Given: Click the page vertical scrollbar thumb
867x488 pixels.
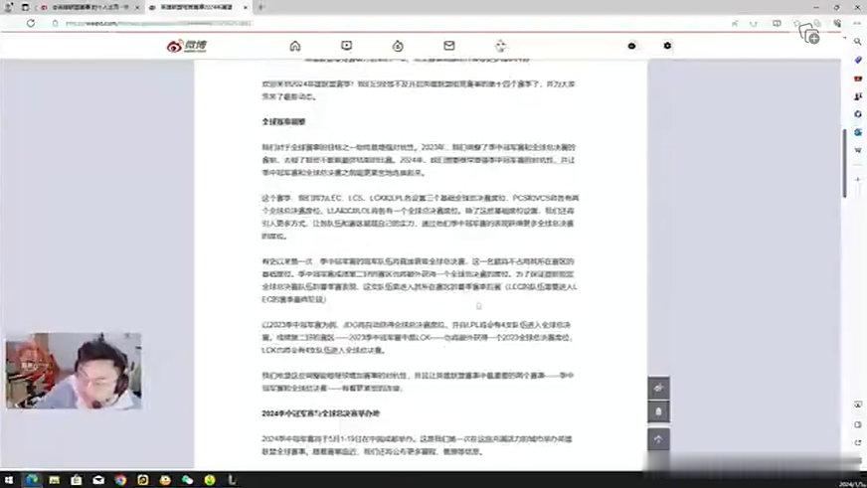Looking at the screenshot, I should 844,162.
